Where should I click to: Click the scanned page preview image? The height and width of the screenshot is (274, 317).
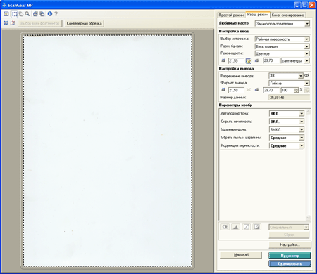(108, 150)
